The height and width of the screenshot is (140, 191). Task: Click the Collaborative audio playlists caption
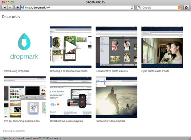tap(66, 121)
